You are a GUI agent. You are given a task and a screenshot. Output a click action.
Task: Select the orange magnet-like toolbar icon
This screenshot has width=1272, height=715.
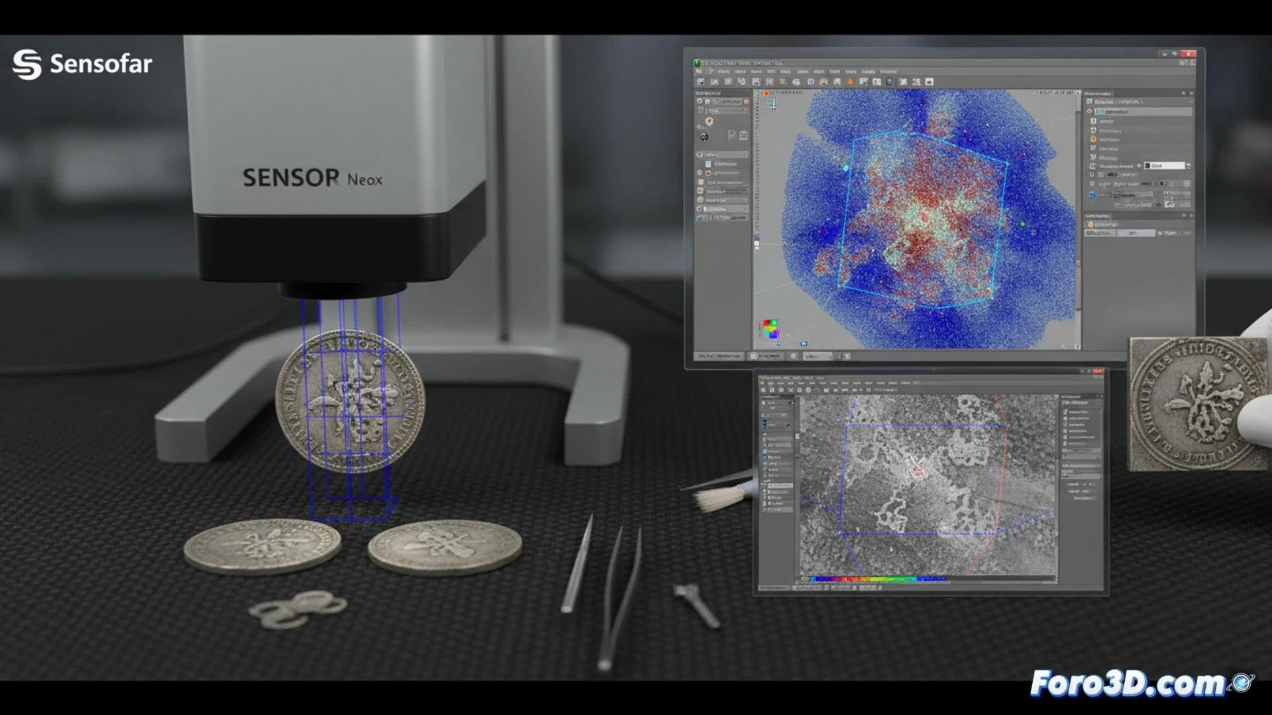(849, 82)
